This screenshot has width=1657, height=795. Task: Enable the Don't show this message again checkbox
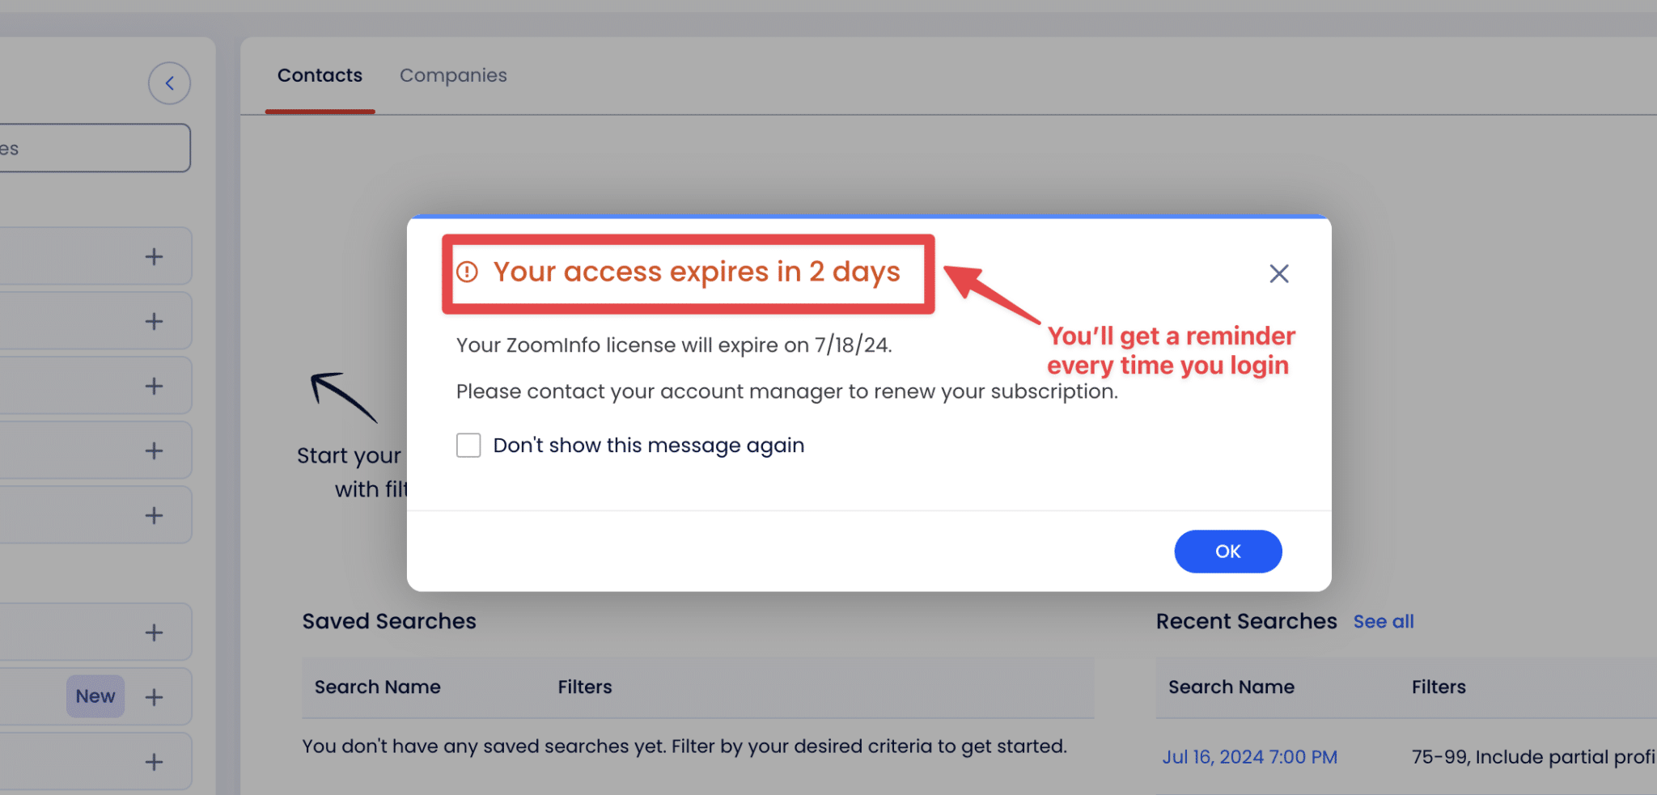pyautogui.click(x=468, y=445)
